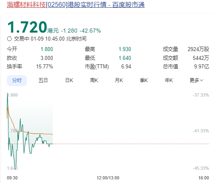Select the 分时 chart tab
The width and height of the screenshot is (213, 183).
point(17,80)
